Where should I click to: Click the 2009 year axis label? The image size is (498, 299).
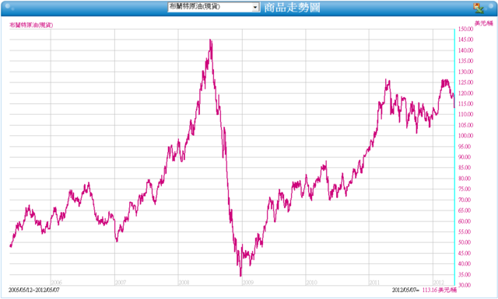coord(248,283)
